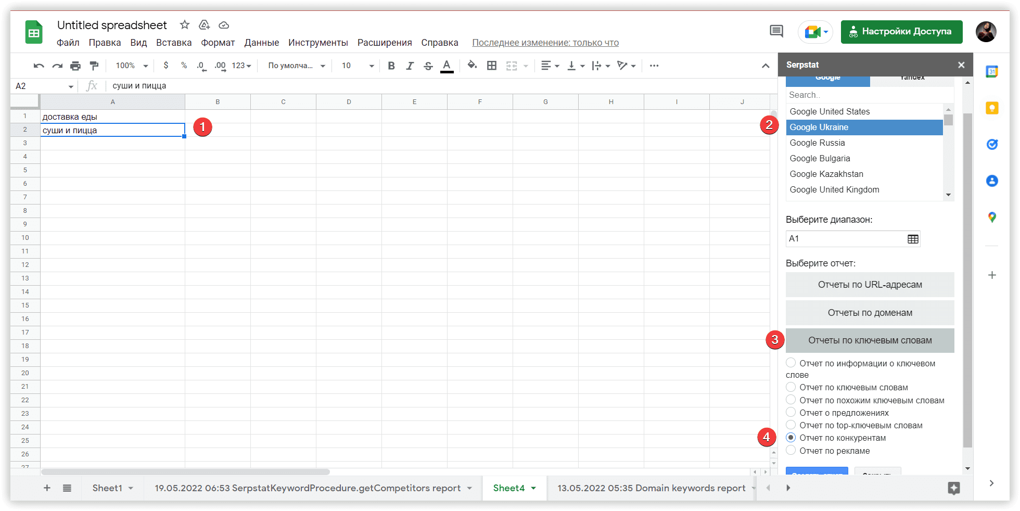Apply currency format with dollar icon
Image resolution: width=1020 pixels, height=511 pixels.
point(165,66)
